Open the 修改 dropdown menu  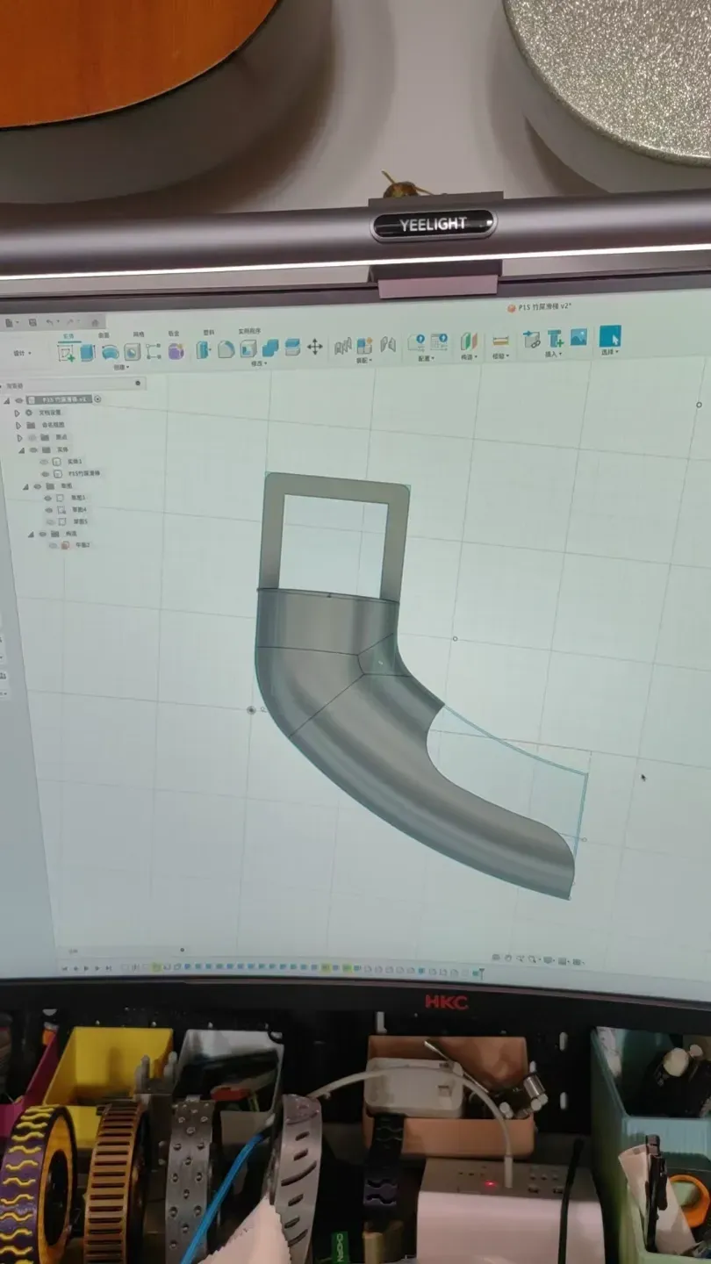pos(259,363)
